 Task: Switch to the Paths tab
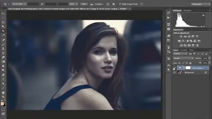pyautogui.click(x=191, y=50)
